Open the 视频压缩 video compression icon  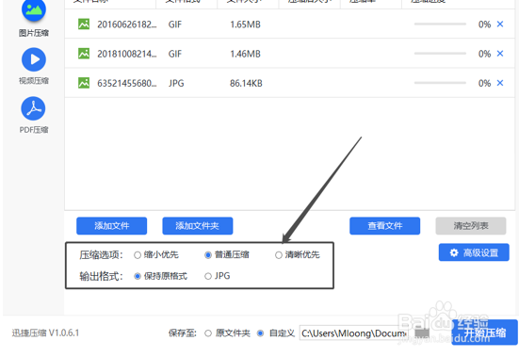[x=33, y=59]
